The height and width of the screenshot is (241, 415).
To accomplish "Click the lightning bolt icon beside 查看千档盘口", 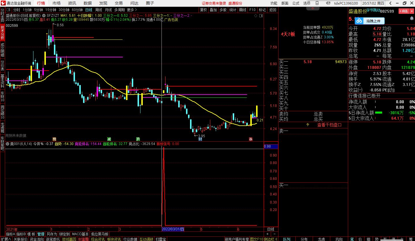I will (x=308, y=125).
